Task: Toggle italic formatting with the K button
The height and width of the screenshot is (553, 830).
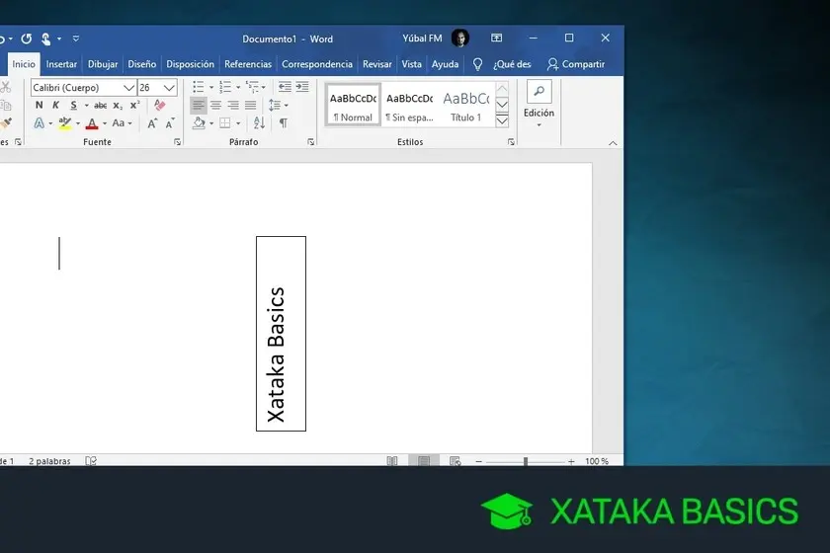Action: 55,106
